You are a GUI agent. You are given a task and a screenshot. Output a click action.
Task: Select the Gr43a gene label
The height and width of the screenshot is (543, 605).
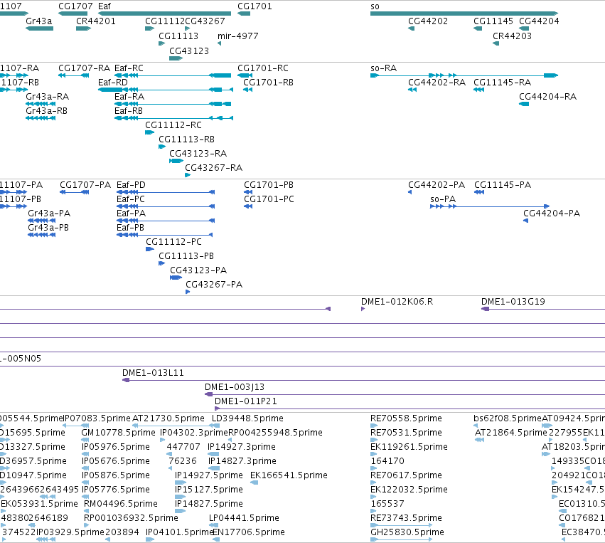pyautogui.click(x=39, y=21)
